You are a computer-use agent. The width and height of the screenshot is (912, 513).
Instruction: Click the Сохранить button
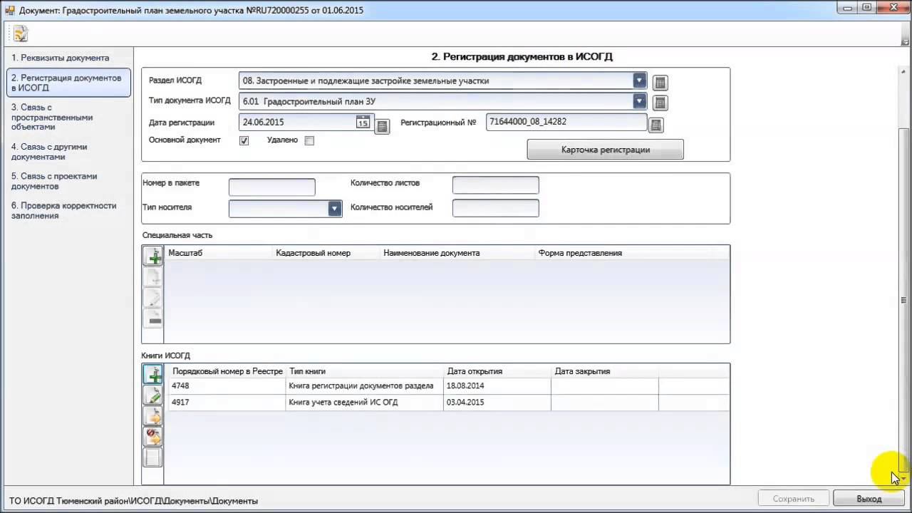pos(794,499)
